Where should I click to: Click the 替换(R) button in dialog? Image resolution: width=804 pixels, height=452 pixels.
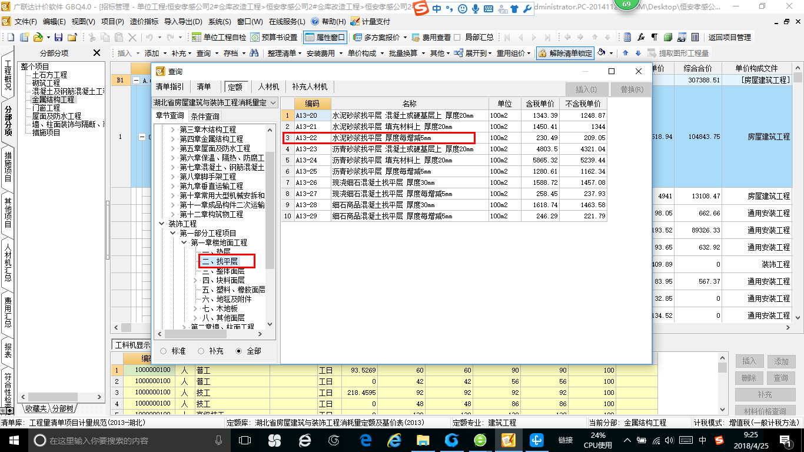[632, 89]
